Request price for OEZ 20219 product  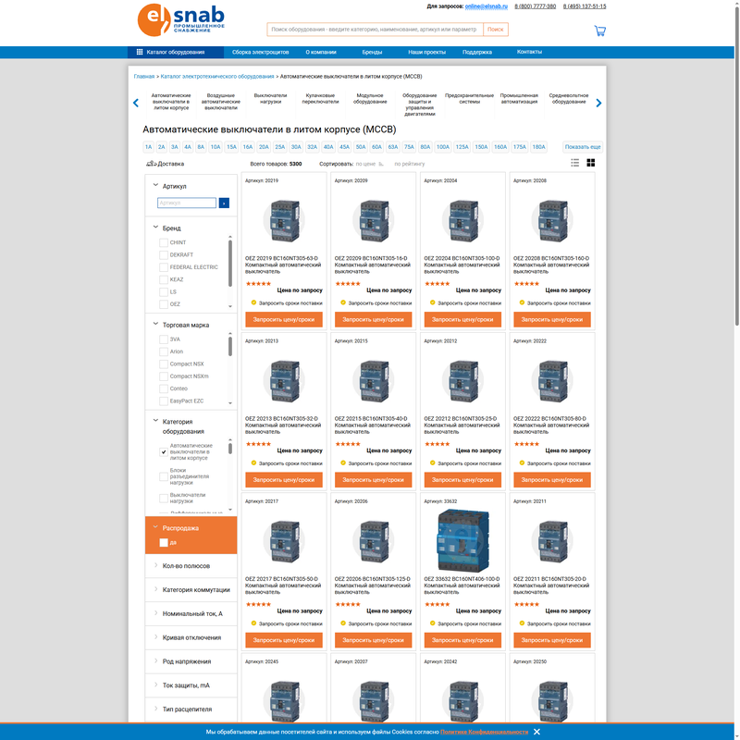coord(284,319)
